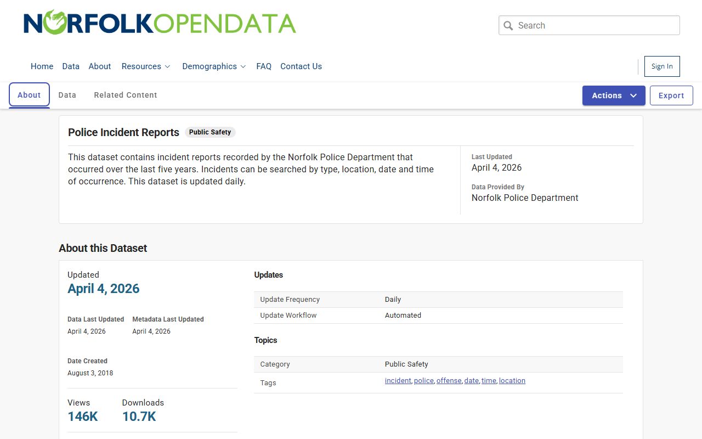Click the Topics section heading
Viewport: 702px width, 439px height.
[265, 340]
